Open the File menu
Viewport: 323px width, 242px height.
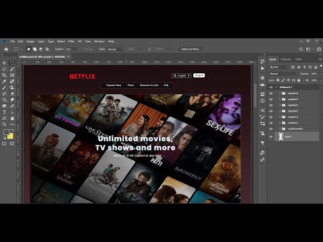pyautogui.click(x=13, y=42)
